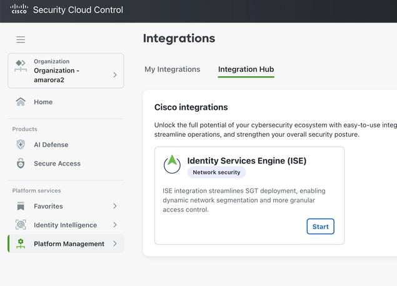Click the Secure Access lock icon

pyautogui.click(x=21, y=164)
